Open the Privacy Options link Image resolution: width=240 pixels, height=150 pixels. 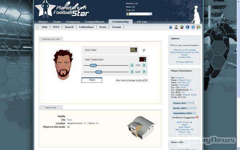(x=184, y=62)
